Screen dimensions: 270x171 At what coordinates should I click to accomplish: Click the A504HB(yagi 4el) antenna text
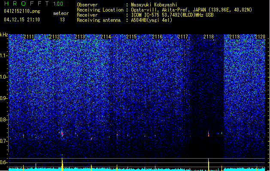coord(152,20)
